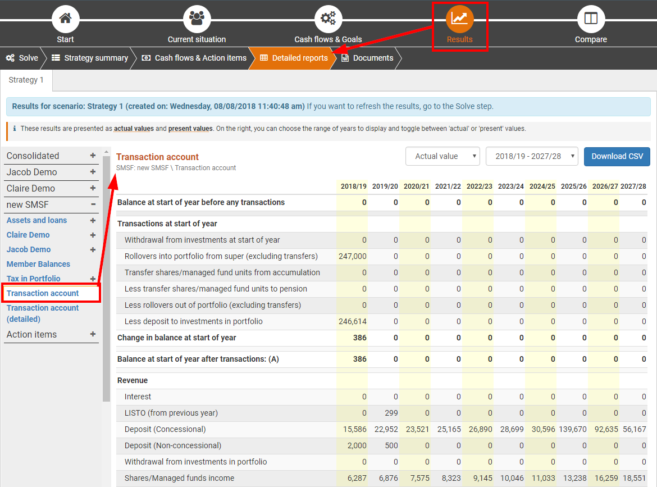Expand the Jacob Demo top-level section
Viewport: 657px width, 487px height.
93,172
